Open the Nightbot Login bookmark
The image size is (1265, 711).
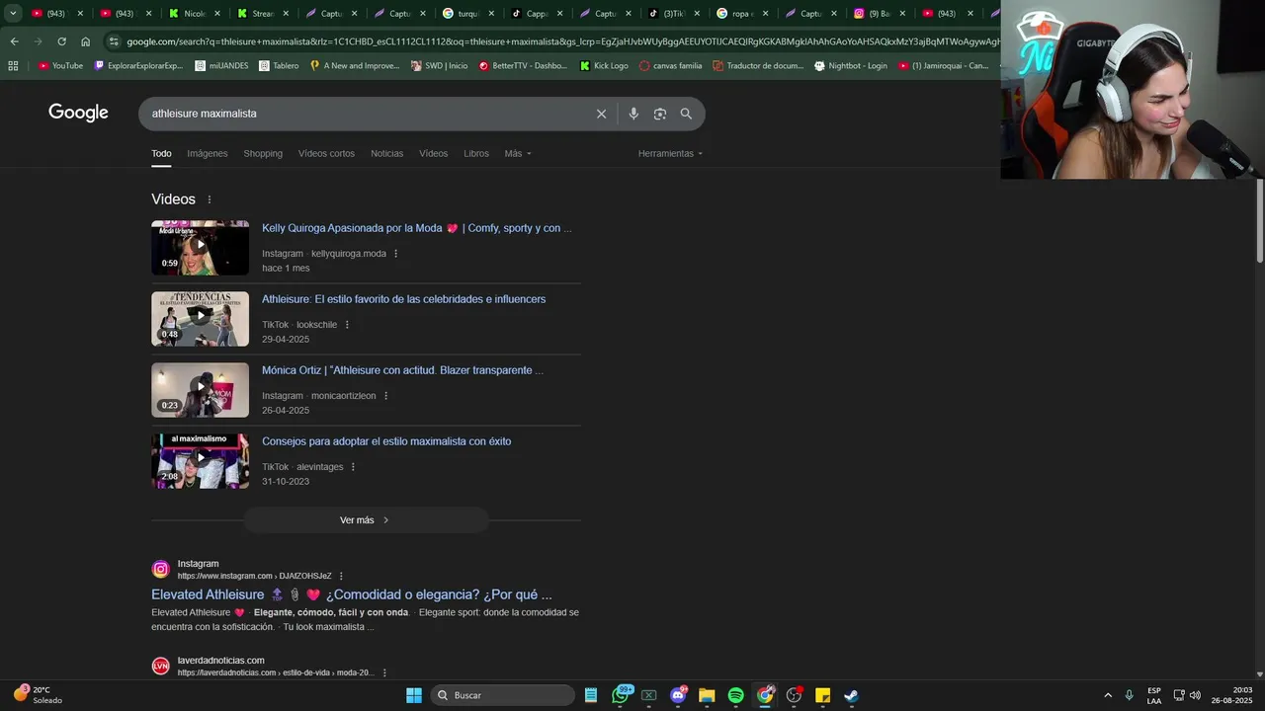[x=850, y=66]
